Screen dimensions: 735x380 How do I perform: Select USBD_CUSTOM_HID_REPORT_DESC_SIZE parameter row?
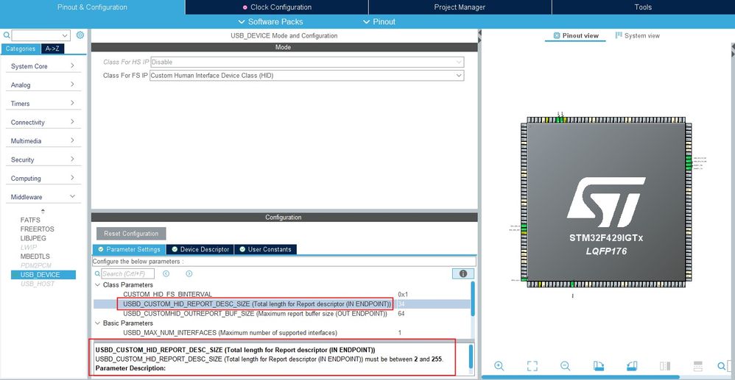click(281, 304)
